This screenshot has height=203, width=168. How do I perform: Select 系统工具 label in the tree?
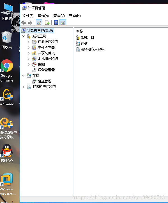point(39,36)
